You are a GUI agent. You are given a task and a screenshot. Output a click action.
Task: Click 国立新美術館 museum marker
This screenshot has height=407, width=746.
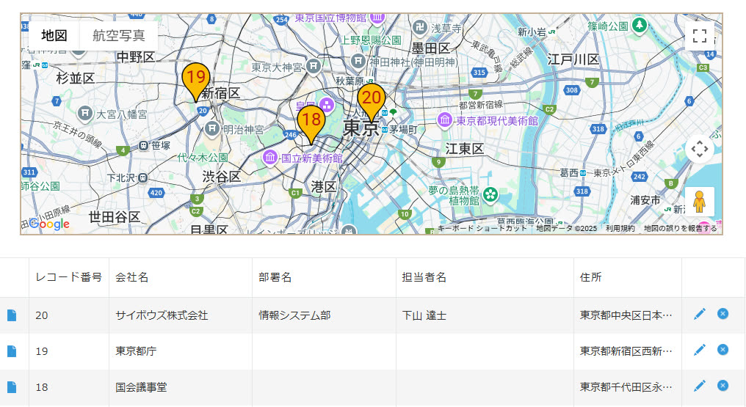(x=269, y=157)
